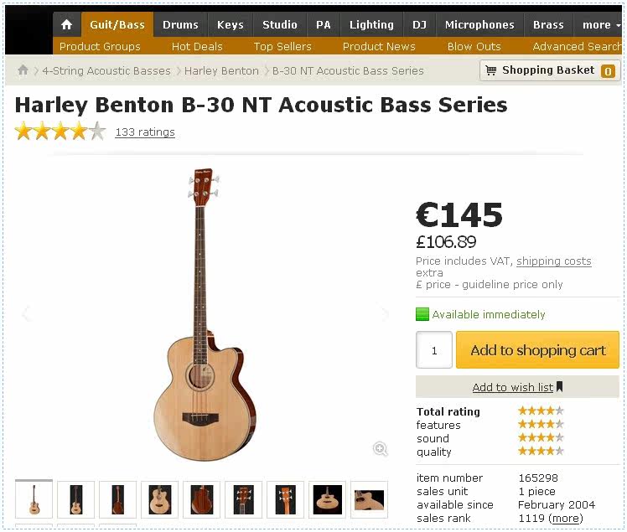This screenshot has width=627, height=532.
Task: Expand the 'more' navigation menu
Action: coord(600,25)
